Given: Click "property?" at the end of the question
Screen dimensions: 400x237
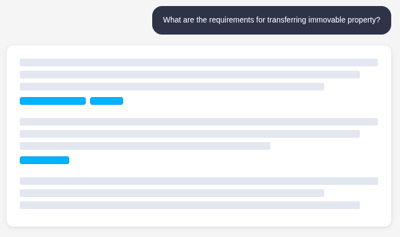Looking at the screenshot, I should tap(363, 20).
